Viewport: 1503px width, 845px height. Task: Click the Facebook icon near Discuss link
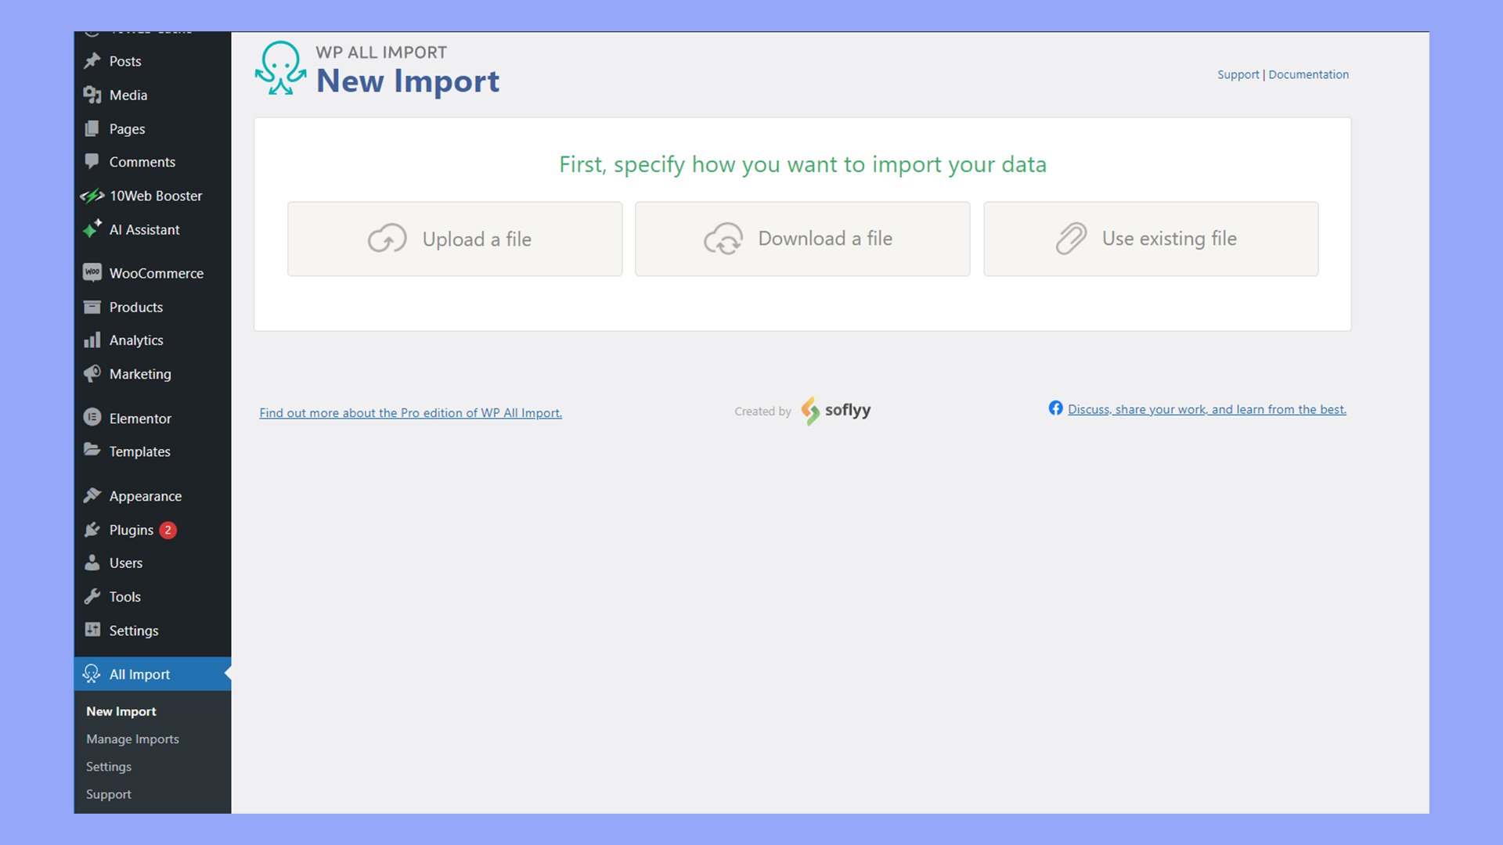(x=1055, y=408)
